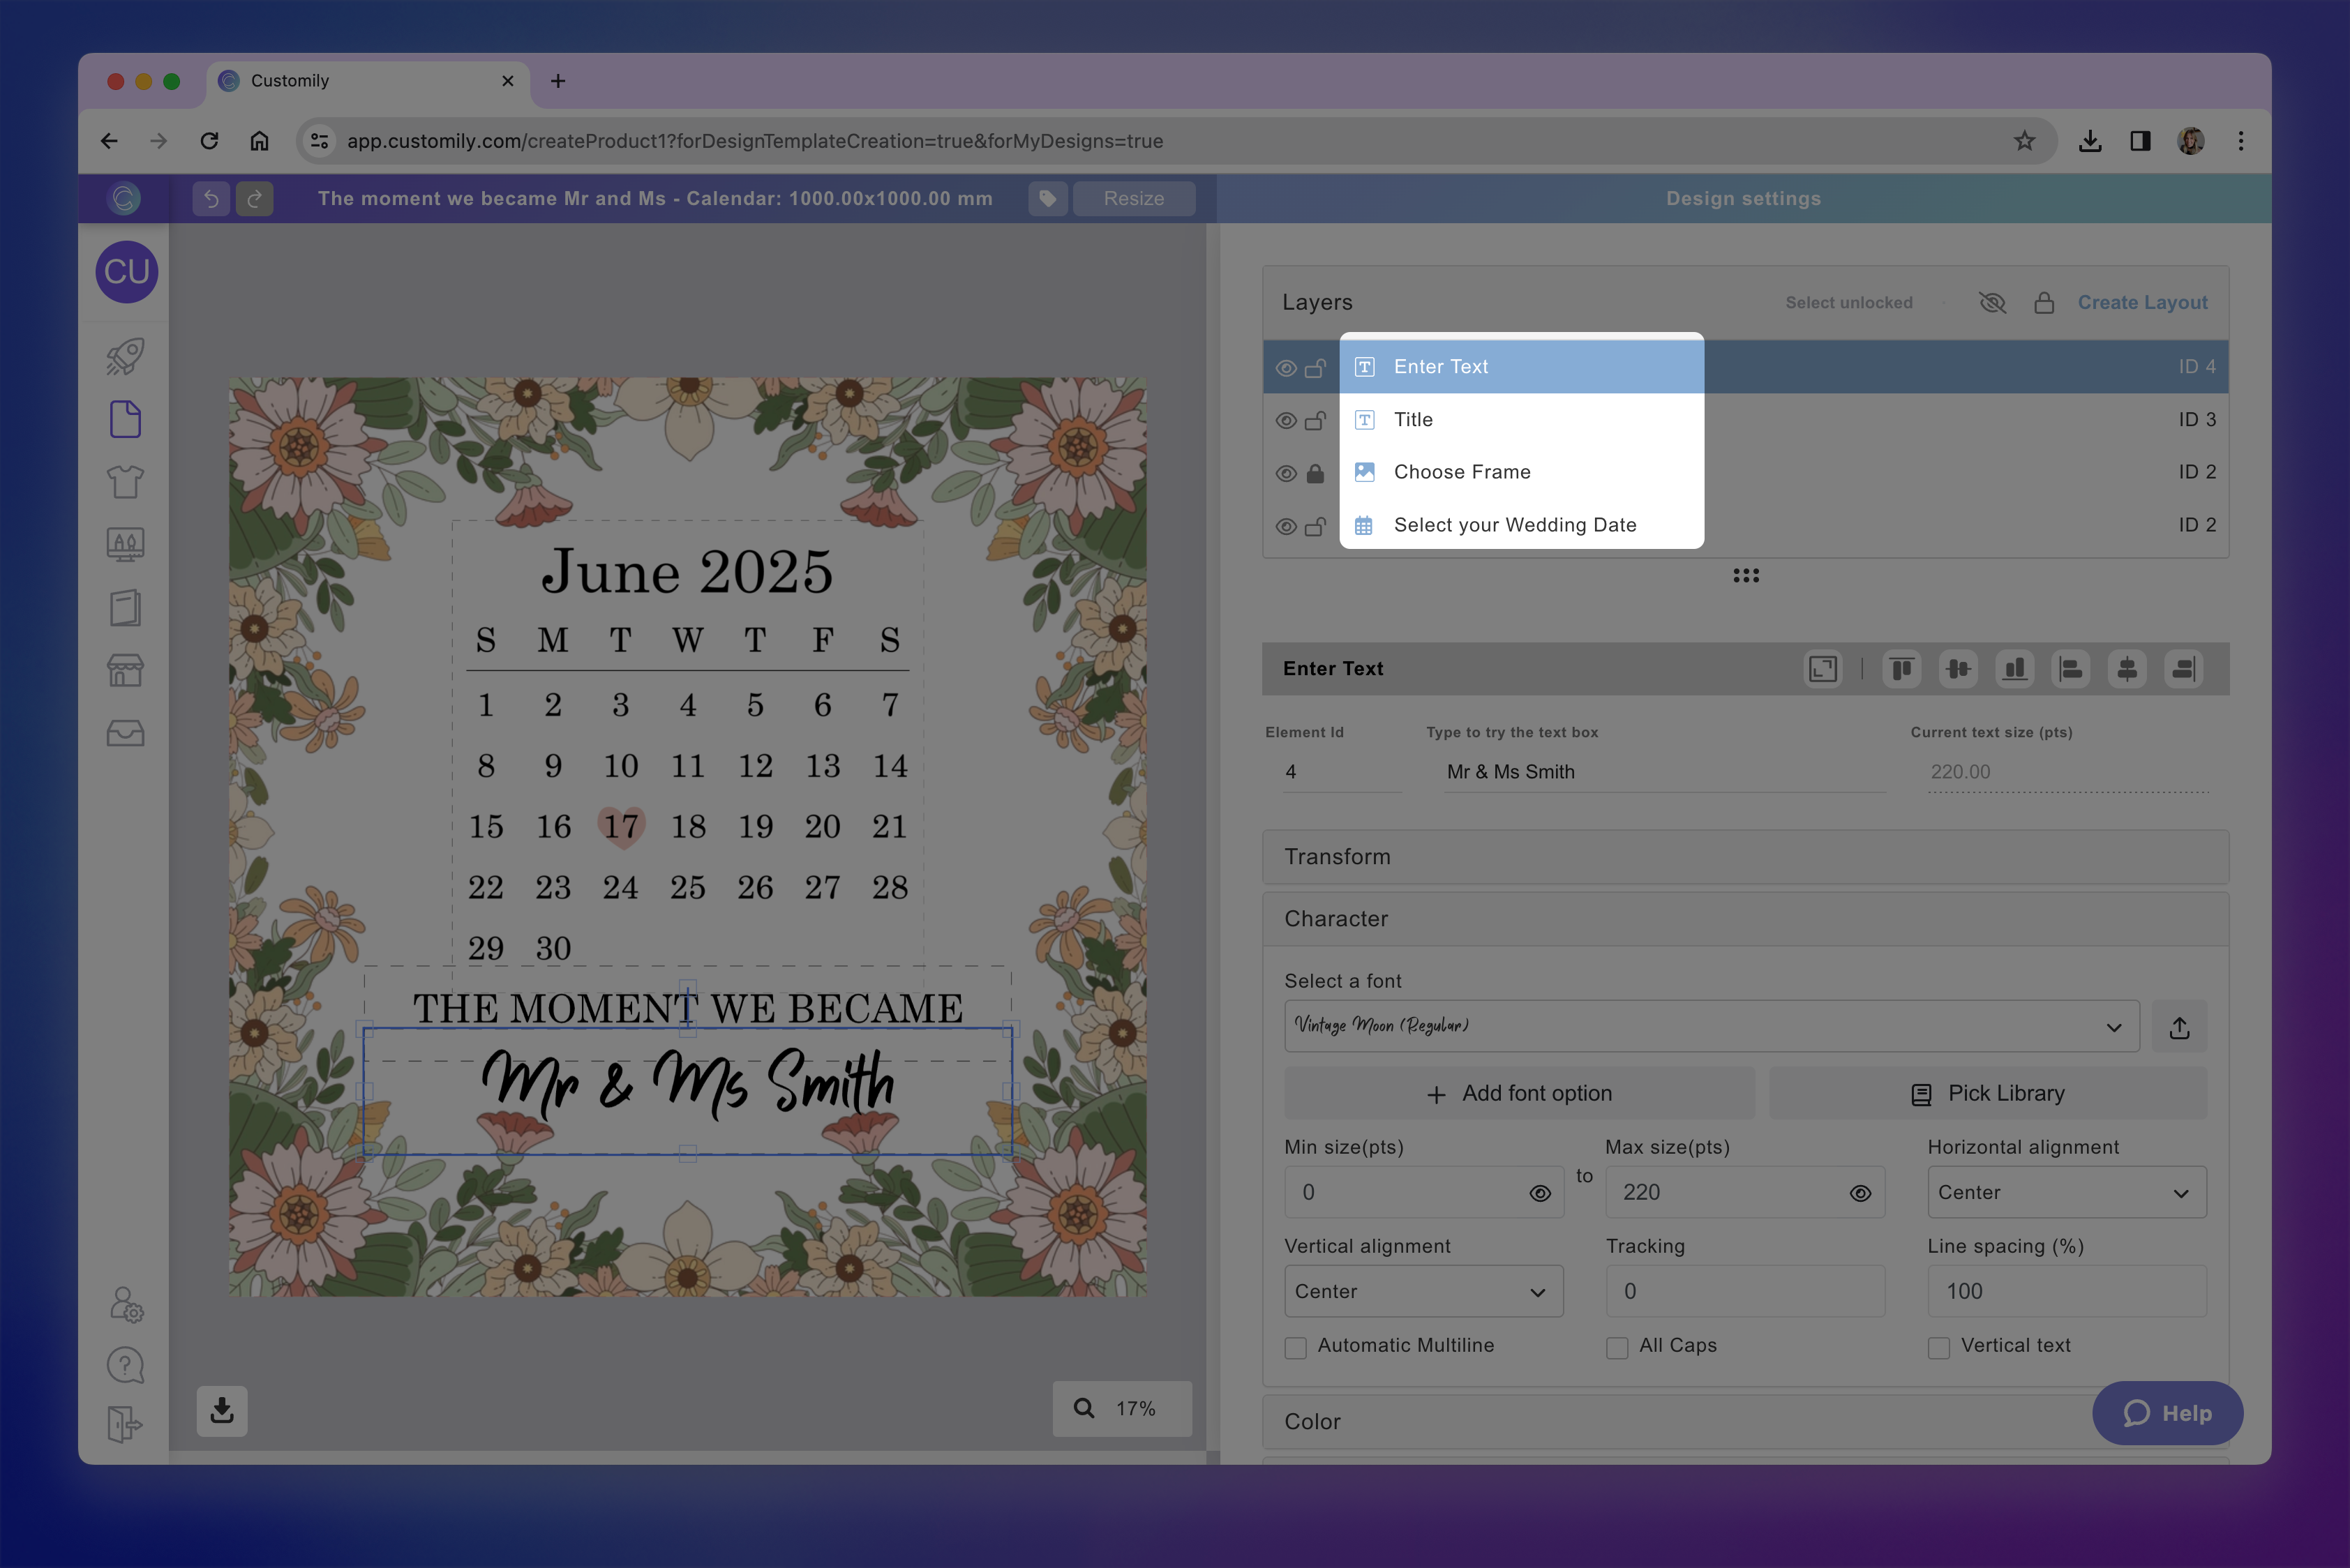The height and width of the screenshot is (1568, 2350).
Task: Click hide-all-layers crossed eye icon
Action: 1992,302
